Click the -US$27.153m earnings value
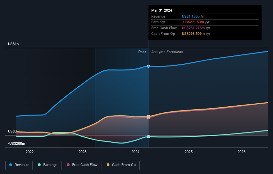The image size is (273, 174). [x=193, y=22]
